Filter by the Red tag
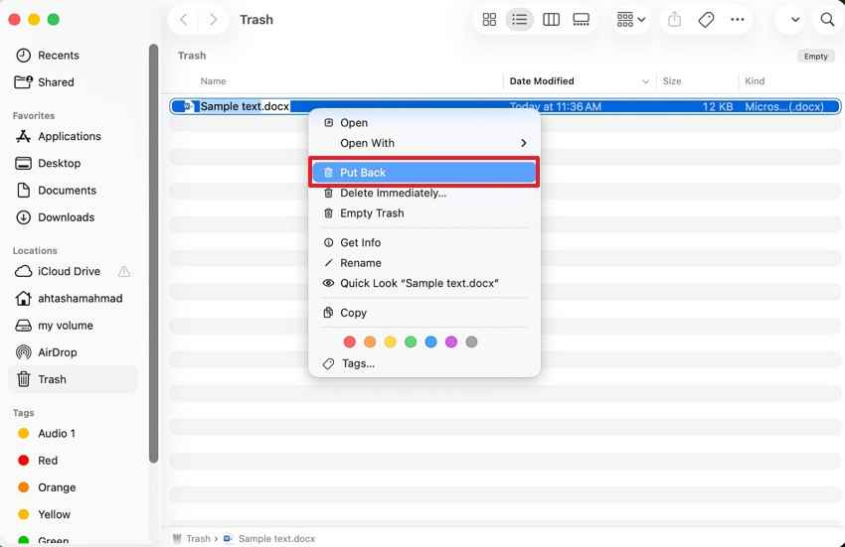This screenshot has width=845, height=547. tap(73, 461)
